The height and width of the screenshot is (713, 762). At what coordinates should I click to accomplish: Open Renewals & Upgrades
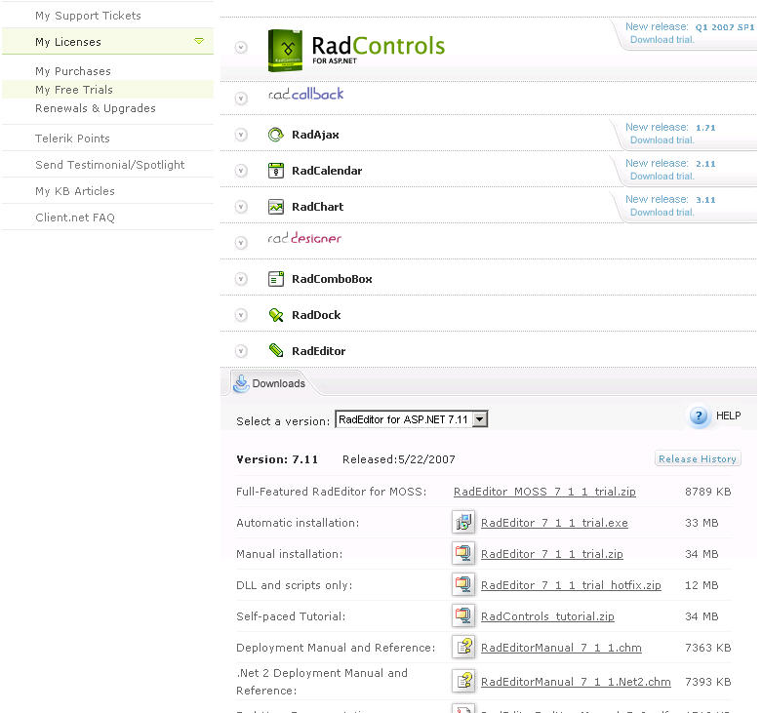[x=96, y=108]
